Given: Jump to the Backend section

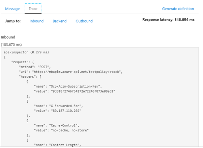Looking at the screenshot, I should 59,21.
